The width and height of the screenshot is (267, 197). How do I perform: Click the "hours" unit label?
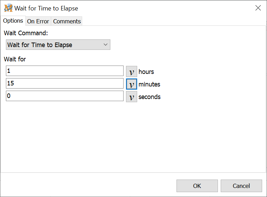tap(146, 72)
